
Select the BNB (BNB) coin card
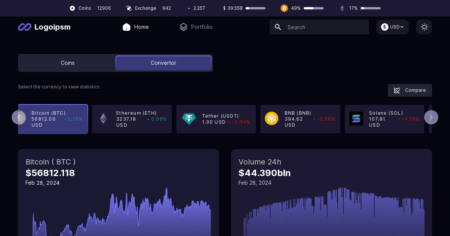coord(300,119)
